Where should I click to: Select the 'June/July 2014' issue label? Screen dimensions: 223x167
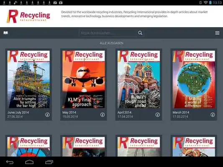point(18,112)
